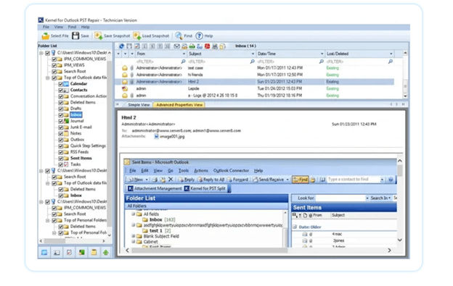Screen dimensions: 453x286
Task: Open the Help menu
Action: click(x=85, y=27)
